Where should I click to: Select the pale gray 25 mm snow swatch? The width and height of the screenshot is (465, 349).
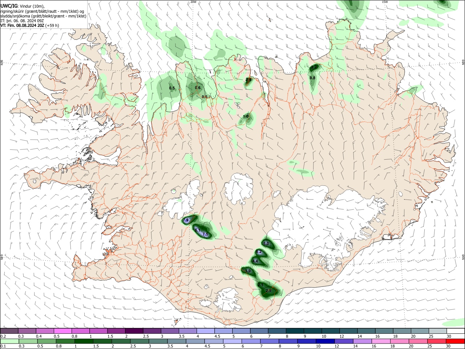[x=438, y=331]
